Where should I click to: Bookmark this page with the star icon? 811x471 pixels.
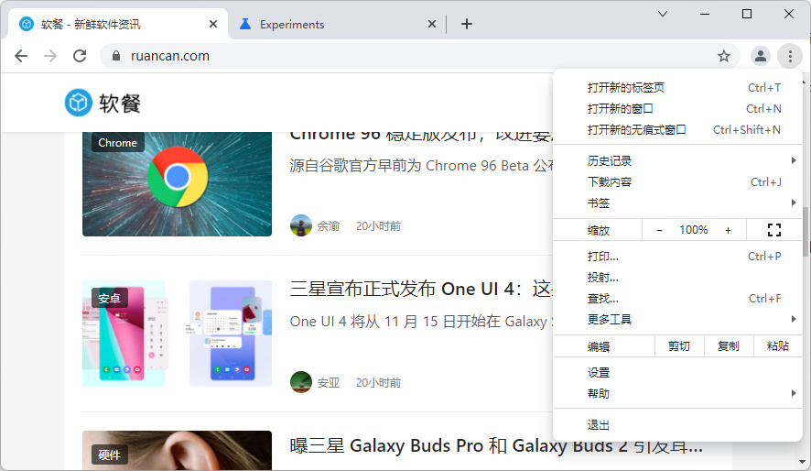[x=724, y=56]
